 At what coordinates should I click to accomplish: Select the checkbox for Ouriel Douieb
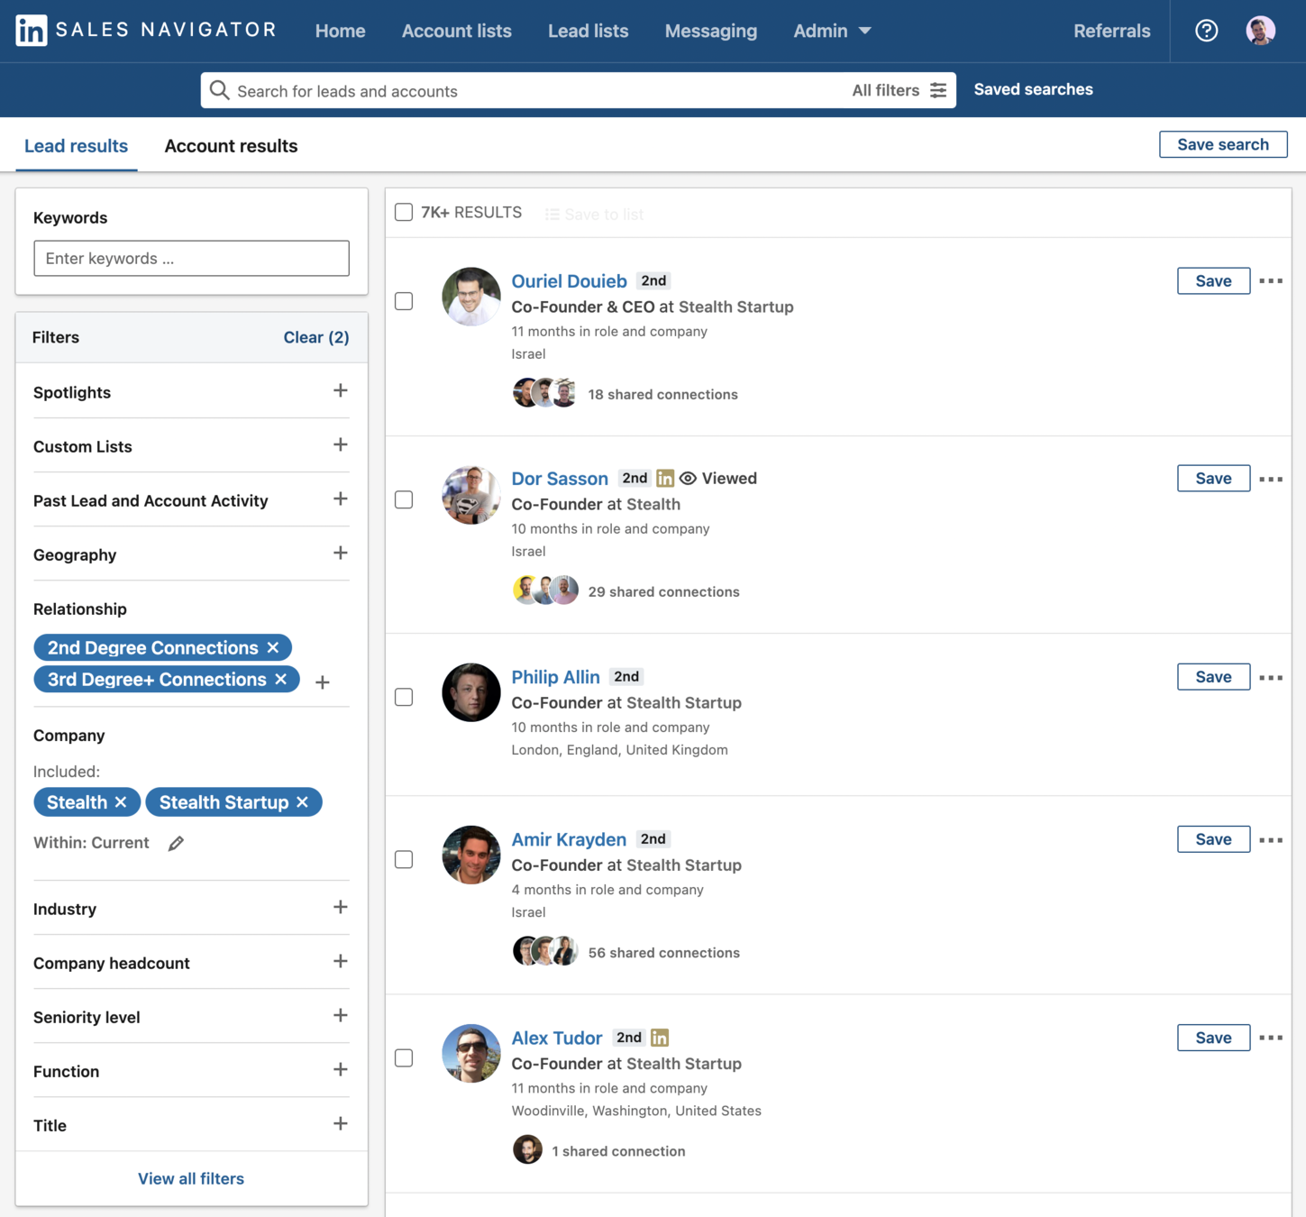[x=404, y=301]
